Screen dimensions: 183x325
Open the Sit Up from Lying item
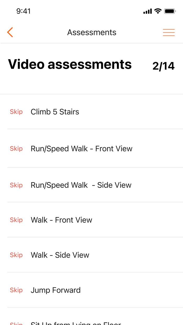[76, 323]
